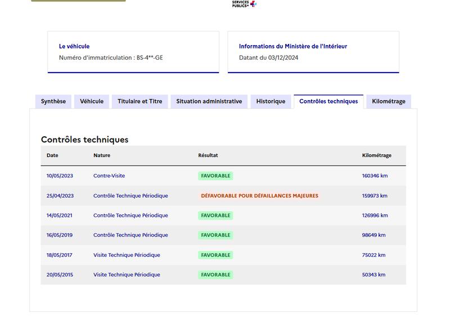Click the Kilométrage column header
This screenshot has height=322, width=450.
376,155
